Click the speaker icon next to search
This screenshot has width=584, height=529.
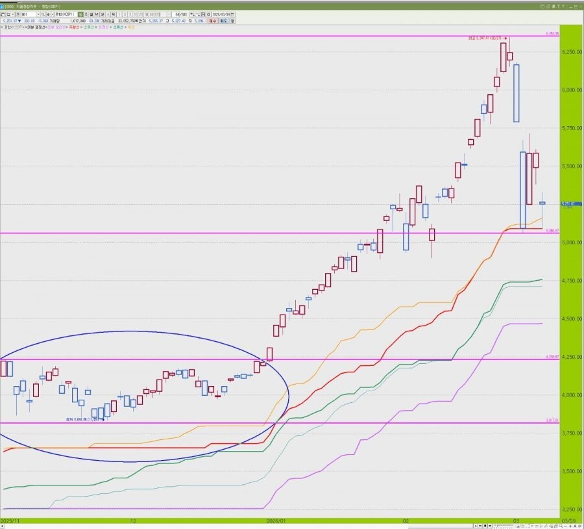[49, 14]
